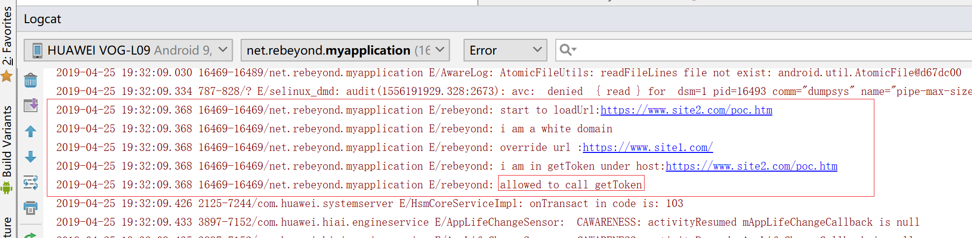Screen dimensions: 972x238
Task: Click the AppLifeChangeSensor CAWARENESS log line
Action: [488, 222]
